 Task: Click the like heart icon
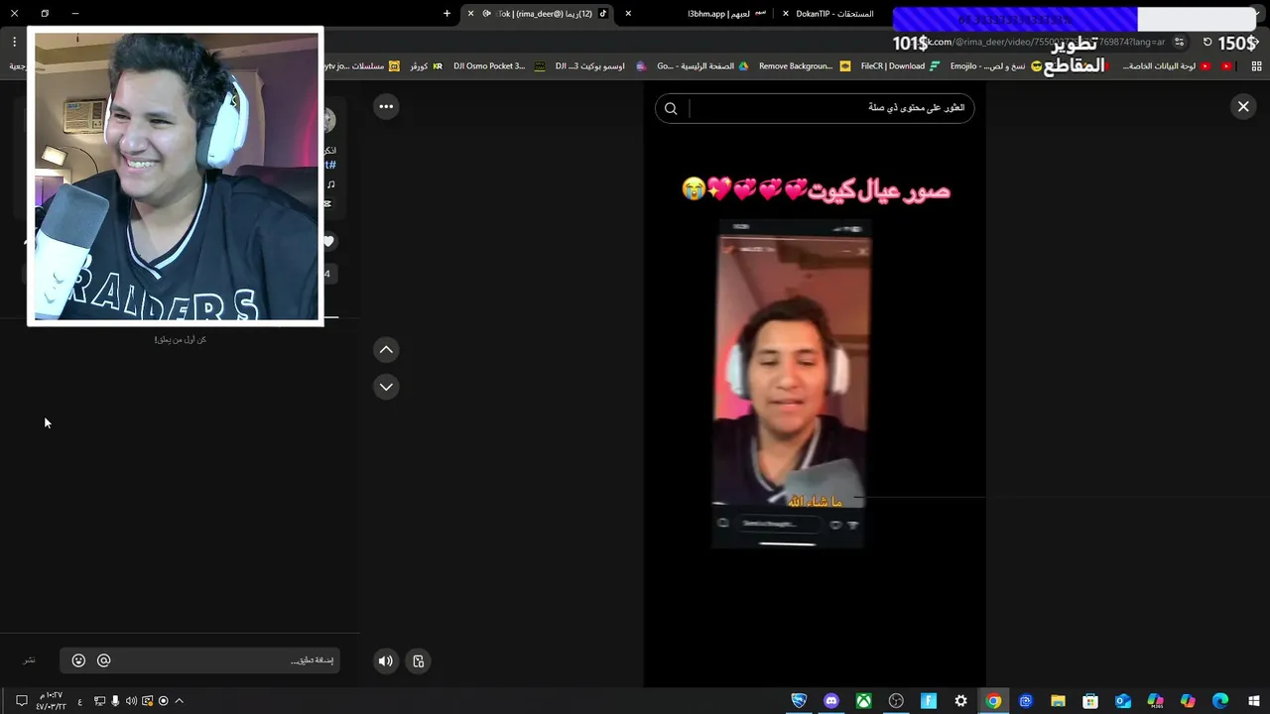point(328,241)
